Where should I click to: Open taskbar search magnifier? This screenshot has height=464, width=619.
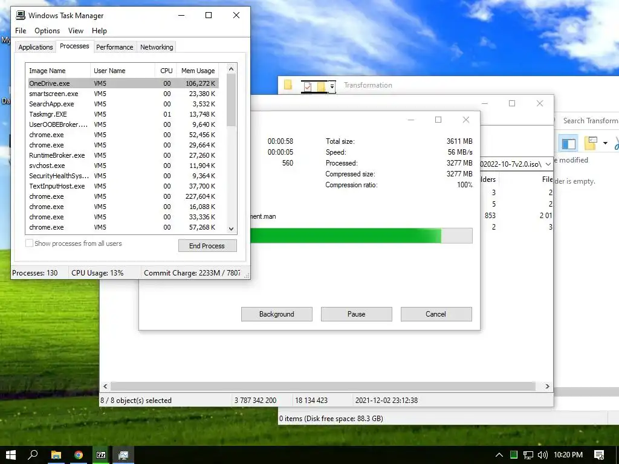(33, 455)
